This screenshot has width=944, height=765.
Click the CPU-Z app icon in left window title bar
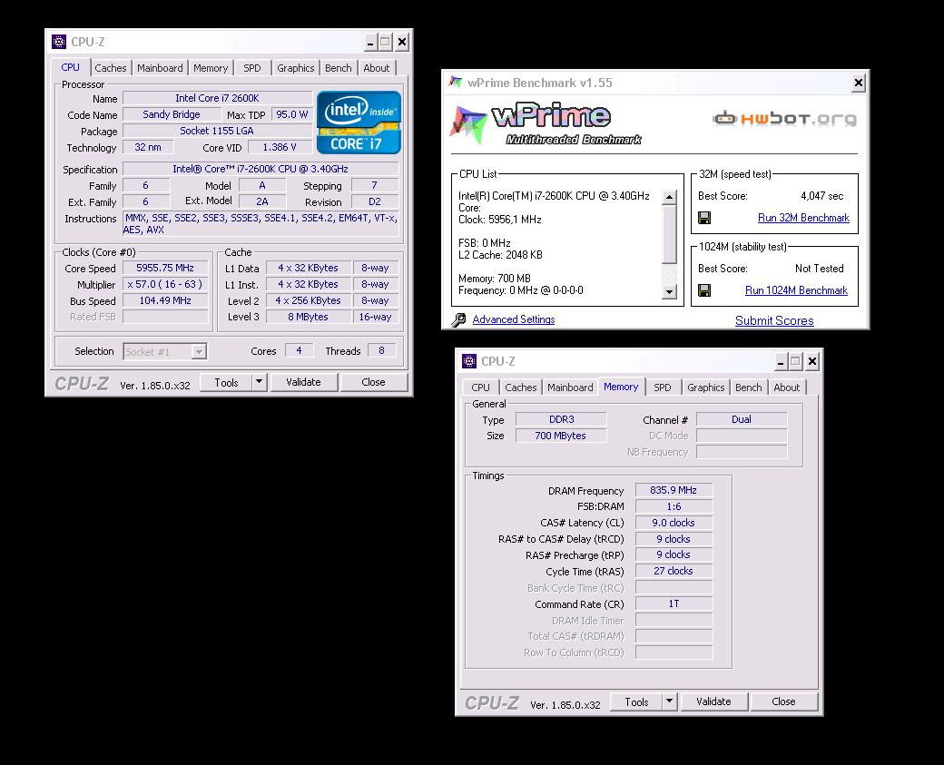coord(58,42)
